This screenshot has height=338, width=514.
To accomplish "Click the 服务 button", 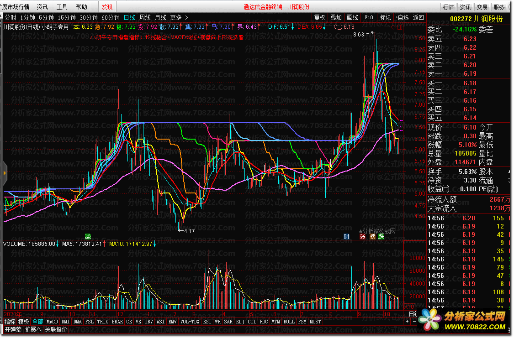I will 498,7.
